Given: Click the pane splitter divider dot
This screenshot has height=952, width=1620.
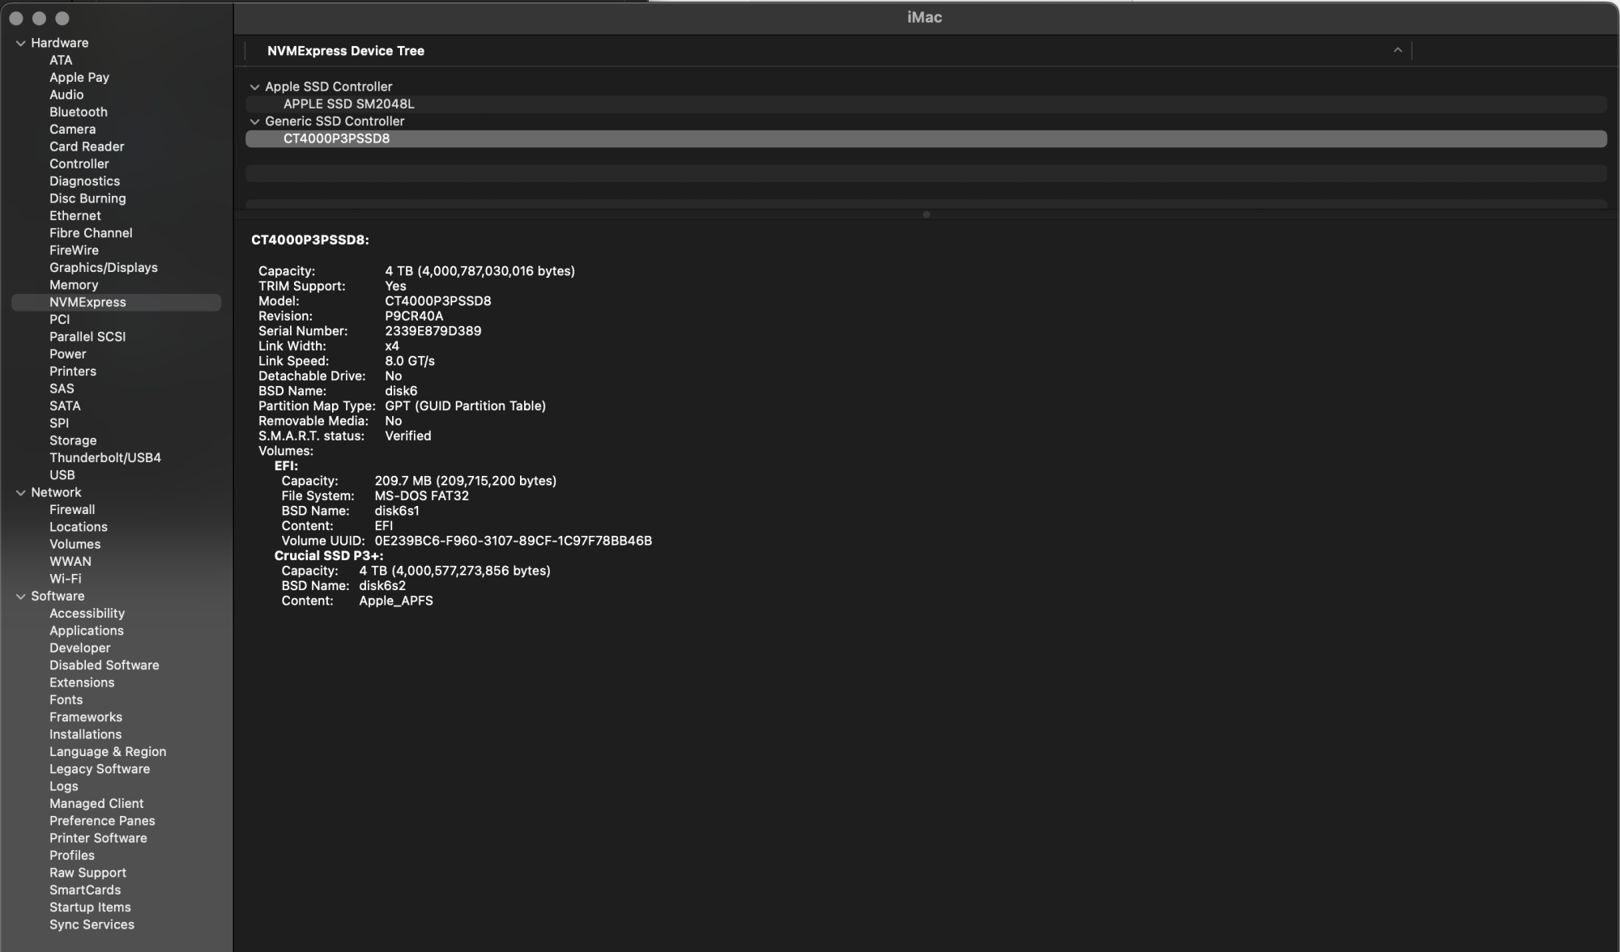Looking at the screenshot, I should 926,215.
